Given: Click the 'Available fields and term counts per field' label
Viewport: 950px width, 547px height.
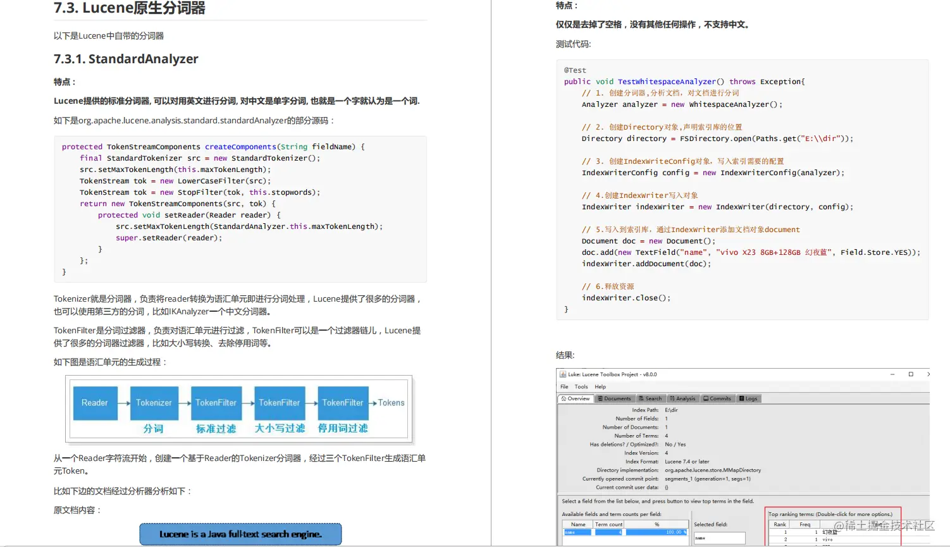Looking at the screenshot, I should [x=612, y=514].
